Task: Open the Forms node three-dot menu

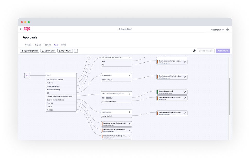Action: pyautogui.click(x=74, y=75)
